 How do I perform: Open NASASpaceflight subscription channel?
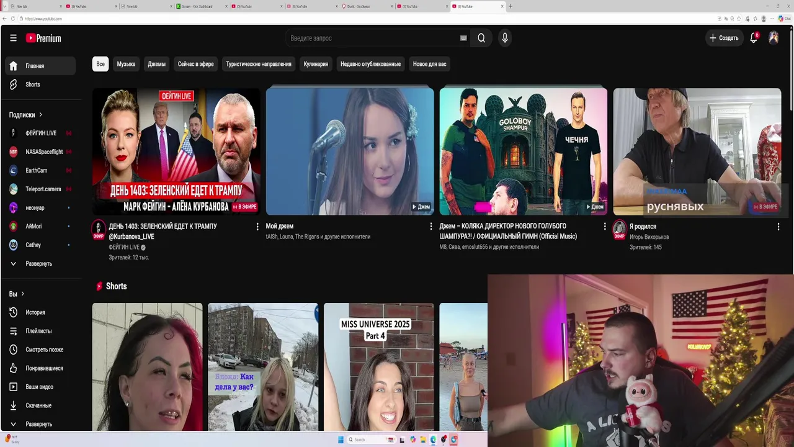click(x=40, y=151)
